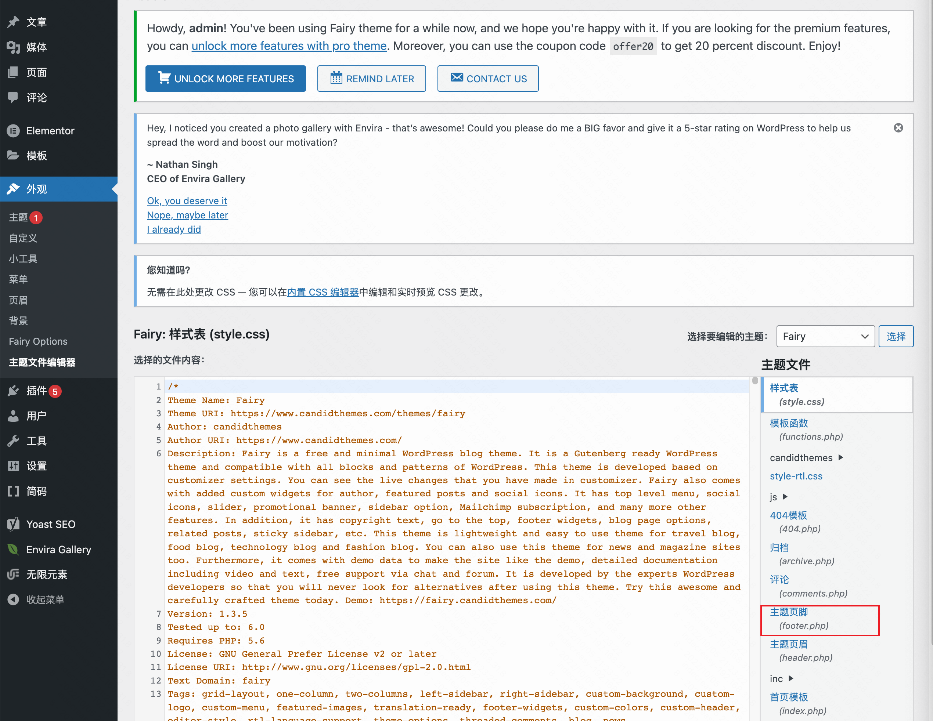
Task: Click the Elementor logo icon
Action: pyautogui.click(x=13, y=131)
